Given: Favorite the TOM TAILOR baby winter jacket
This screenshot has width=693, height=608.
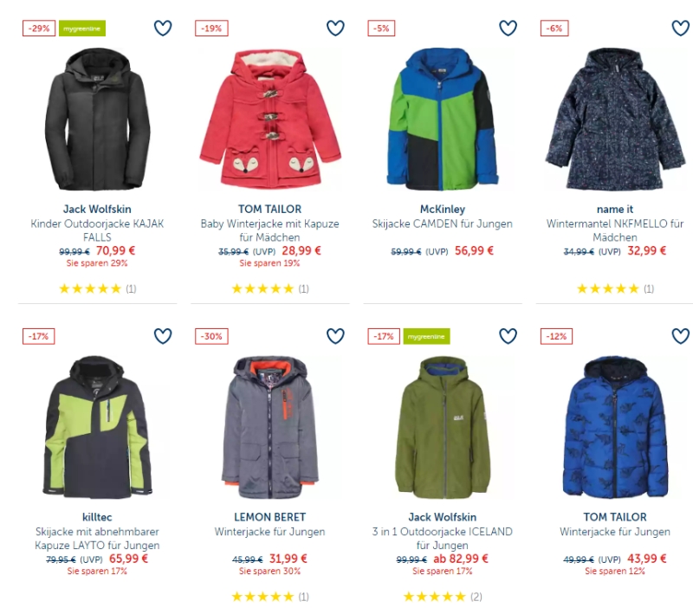Looking at the screenshot, I should pos(335,29).
